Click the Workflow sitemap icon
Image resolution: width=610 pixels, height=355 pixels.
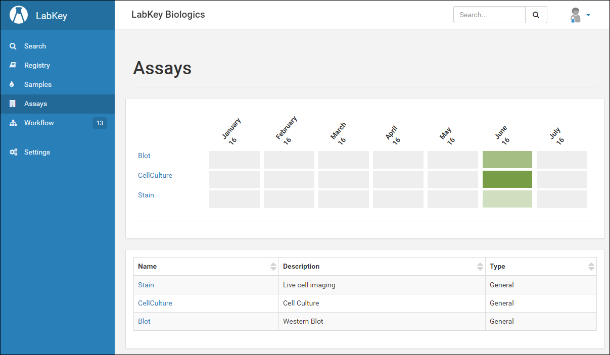(13, 123)
